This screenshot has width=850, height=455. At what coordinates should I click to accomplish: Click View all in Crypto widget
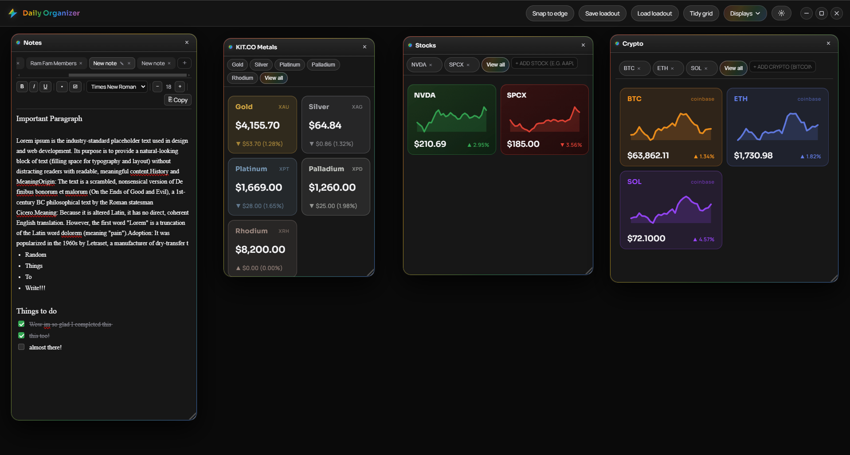(x=733, y=68)
